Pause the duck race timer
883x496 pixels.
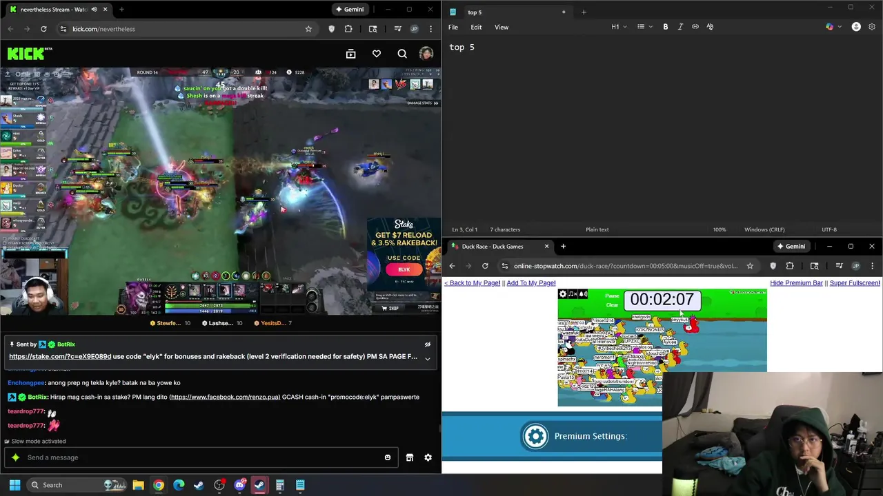[x=612, y=296]
